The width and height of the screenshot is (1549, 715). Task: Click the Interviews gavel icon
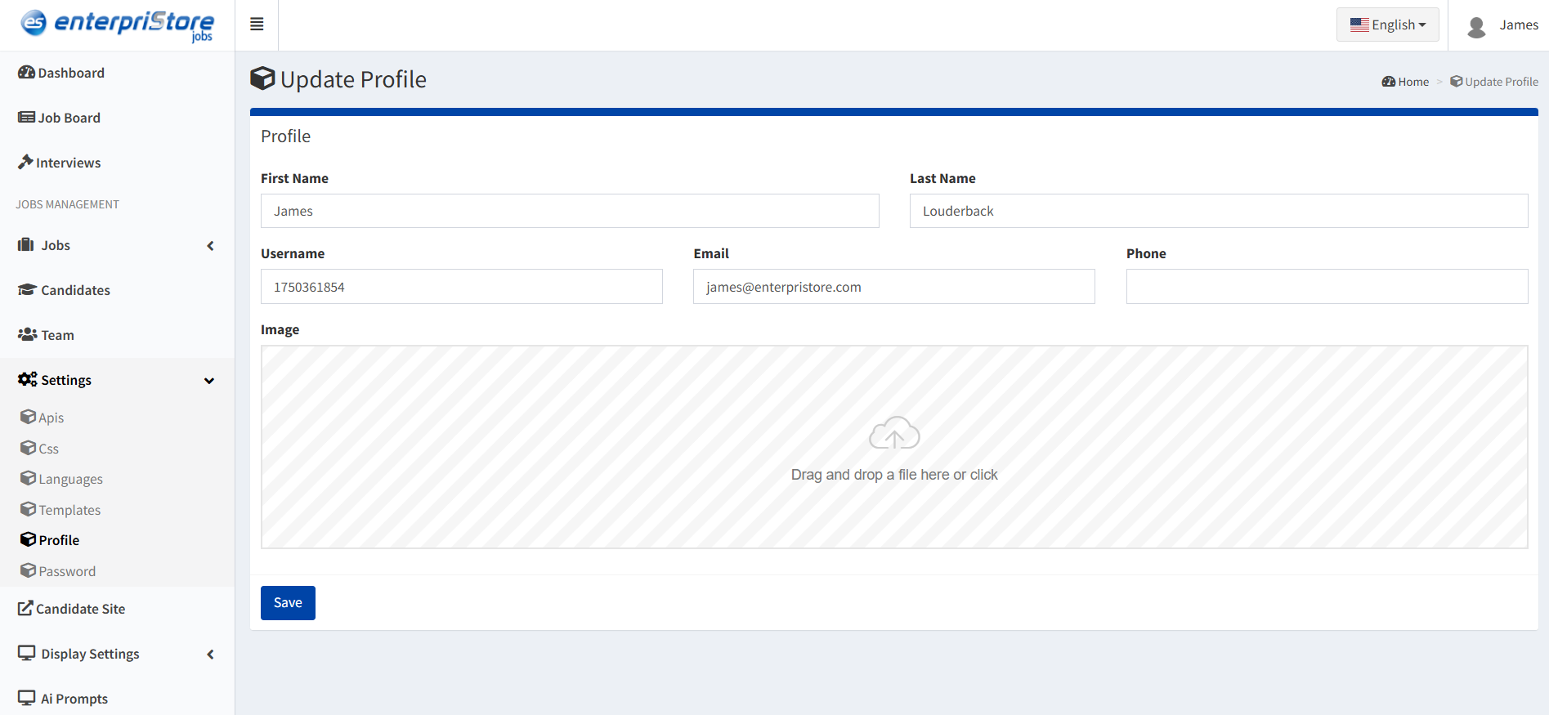[x=25, y=162]
